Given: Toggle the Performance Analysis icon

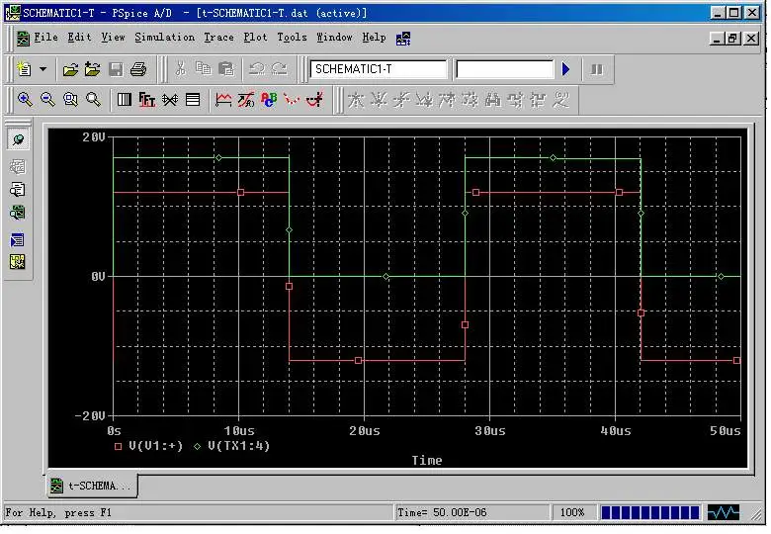Looking at the screenshot, I should pyautogui.click(x=170, y=100).
